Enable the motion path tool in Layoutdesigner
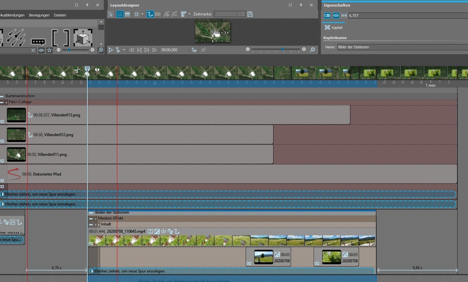Viewport: 468px width, 282px height. pos(150,14)
